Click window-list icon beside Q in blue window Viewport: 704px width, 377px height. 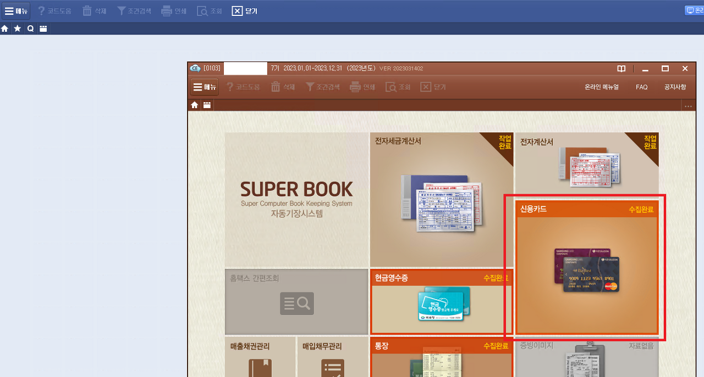tap(43, 29)
